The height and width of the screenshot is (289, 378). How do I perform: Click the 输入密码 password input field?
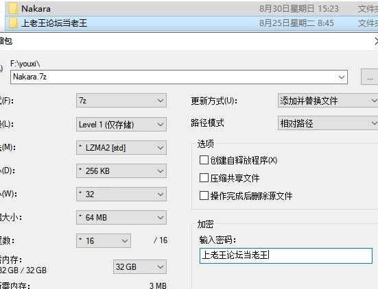286,255
